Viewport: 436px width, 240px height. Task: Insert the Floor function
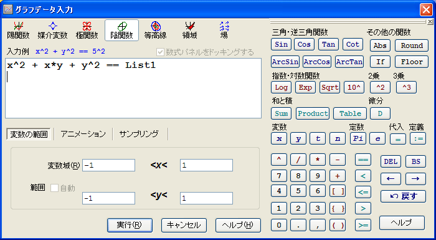[x=412, y=62]
